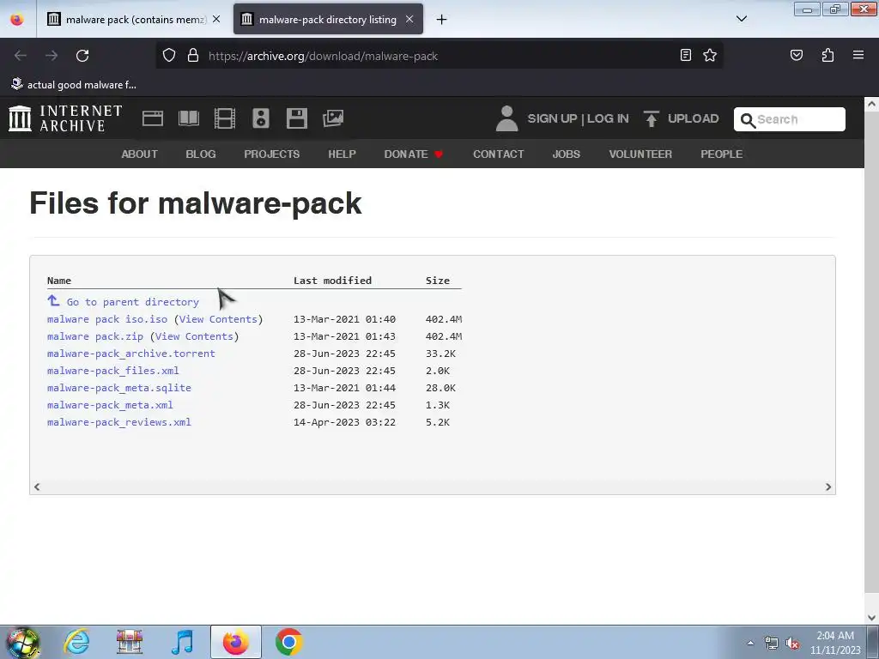Go forward in browser history
Viewport: 879px width, 659px height.
[x=52, y=56]
